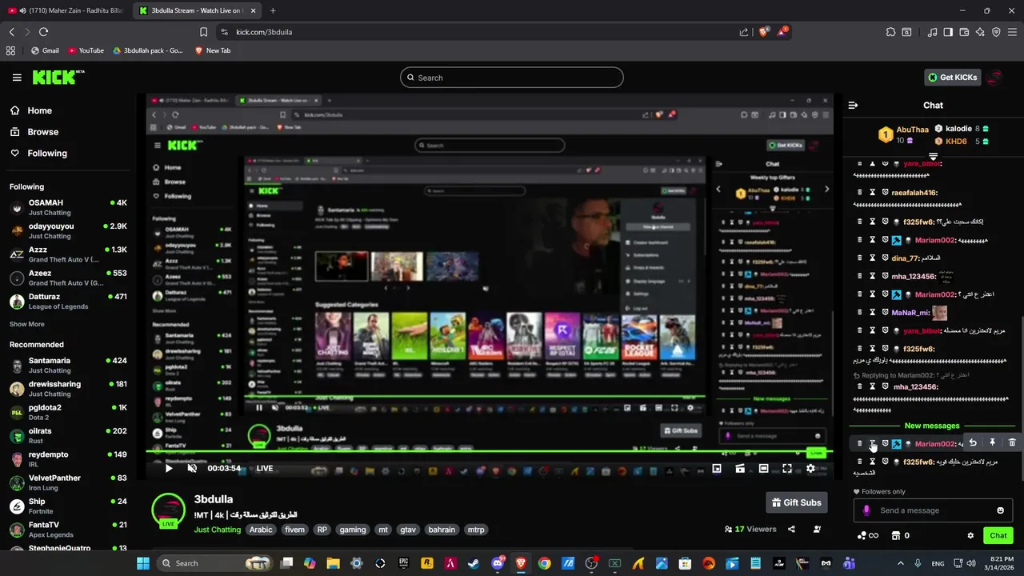Show hidden system tray icons
The height and width of the screenshot is (576, 1024).
point(900,563)
